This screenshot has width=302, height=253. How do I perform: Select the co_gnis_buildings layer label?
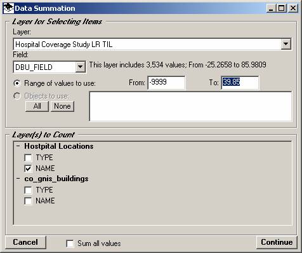56,179
